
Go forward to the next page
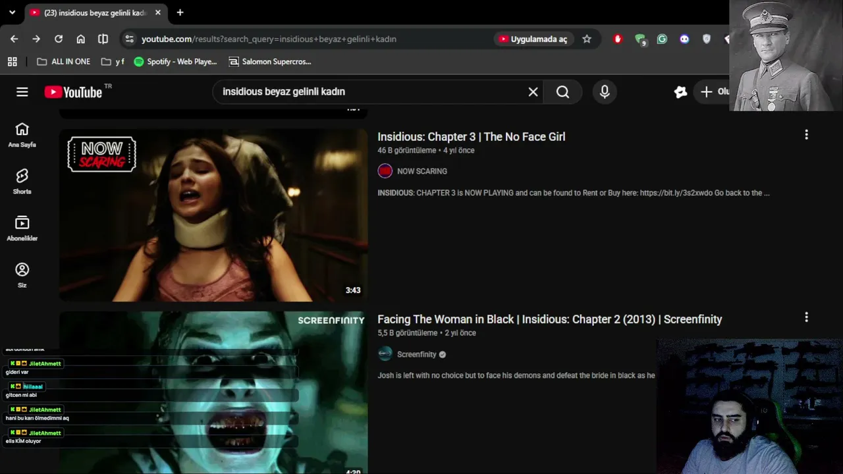[x=36, y=39]
